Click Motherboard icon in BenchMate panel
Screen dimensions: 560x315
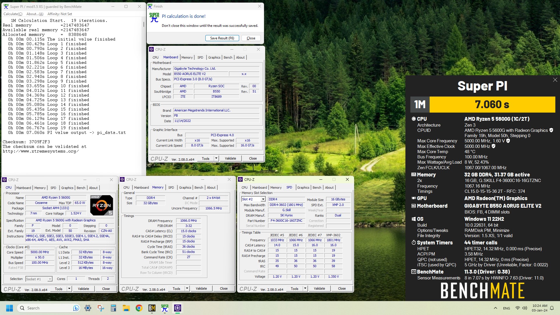click(x=414, y=206)
